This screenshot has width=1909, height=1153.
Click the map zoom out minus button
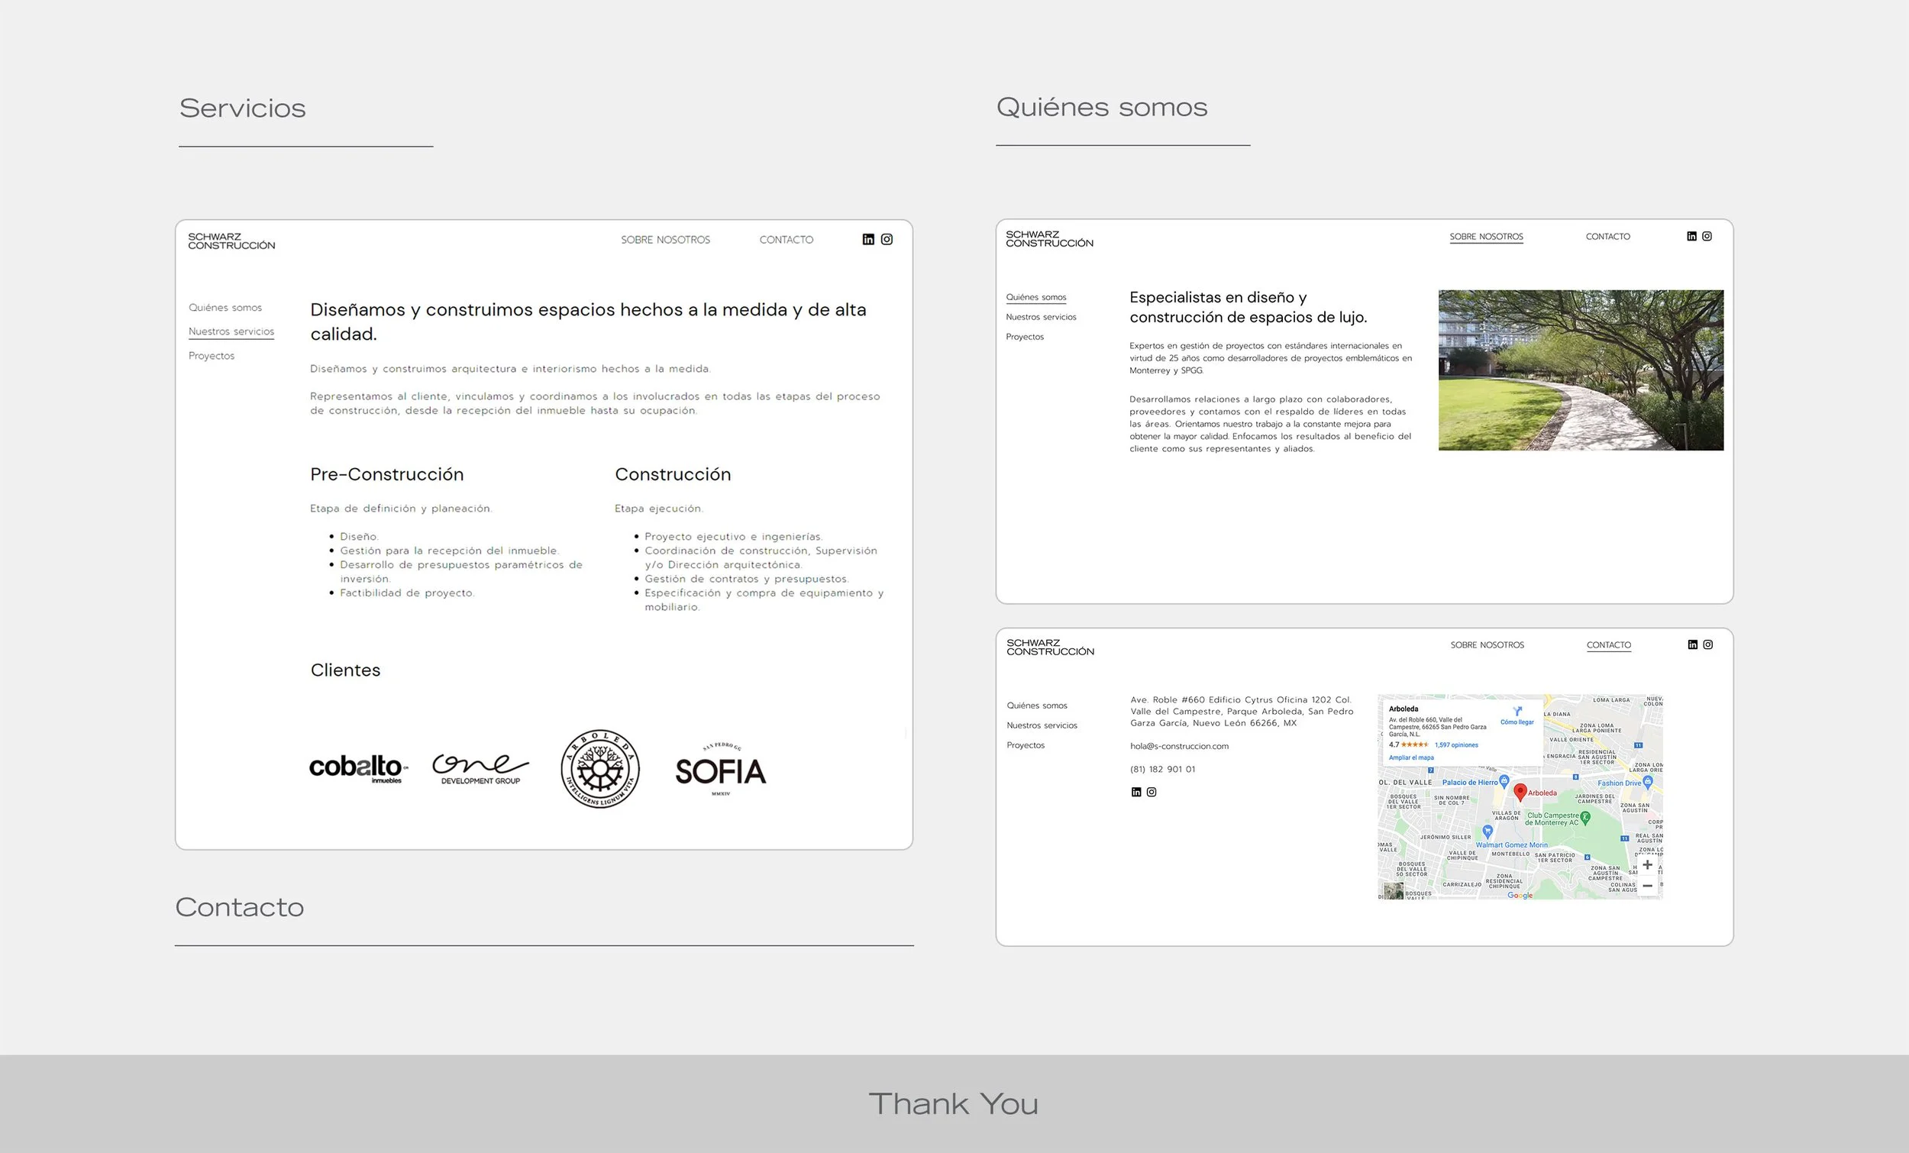(x=1647, y=886)
